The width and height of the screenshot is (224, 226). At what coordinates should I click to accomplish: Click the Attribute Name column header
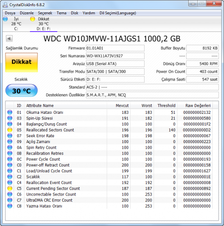pyautogui.click(x=65, y=106)
